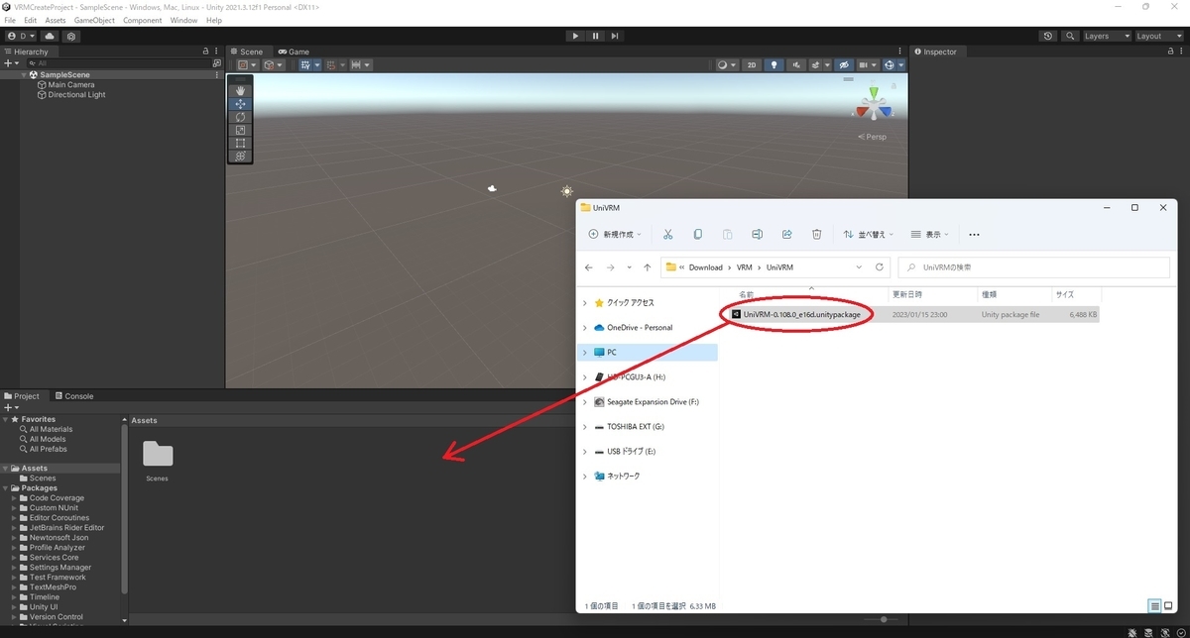Select UniVRM-0.108.0_e16d.unitypackage file

(801, 314)
